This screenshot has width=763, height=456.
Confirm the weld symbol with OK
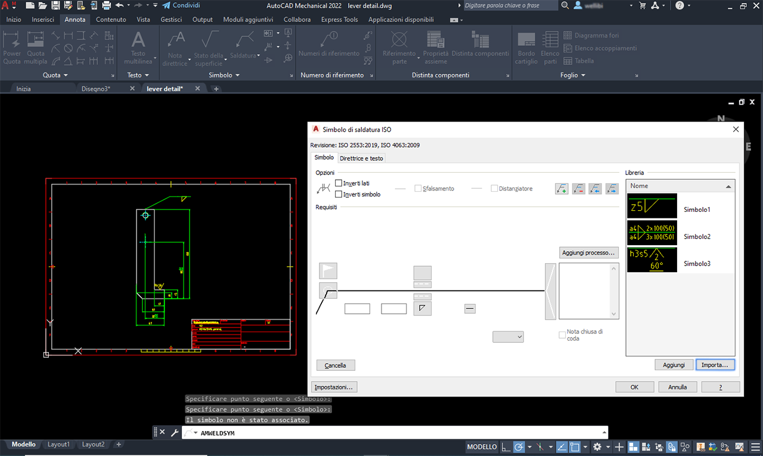click(634, 387)
